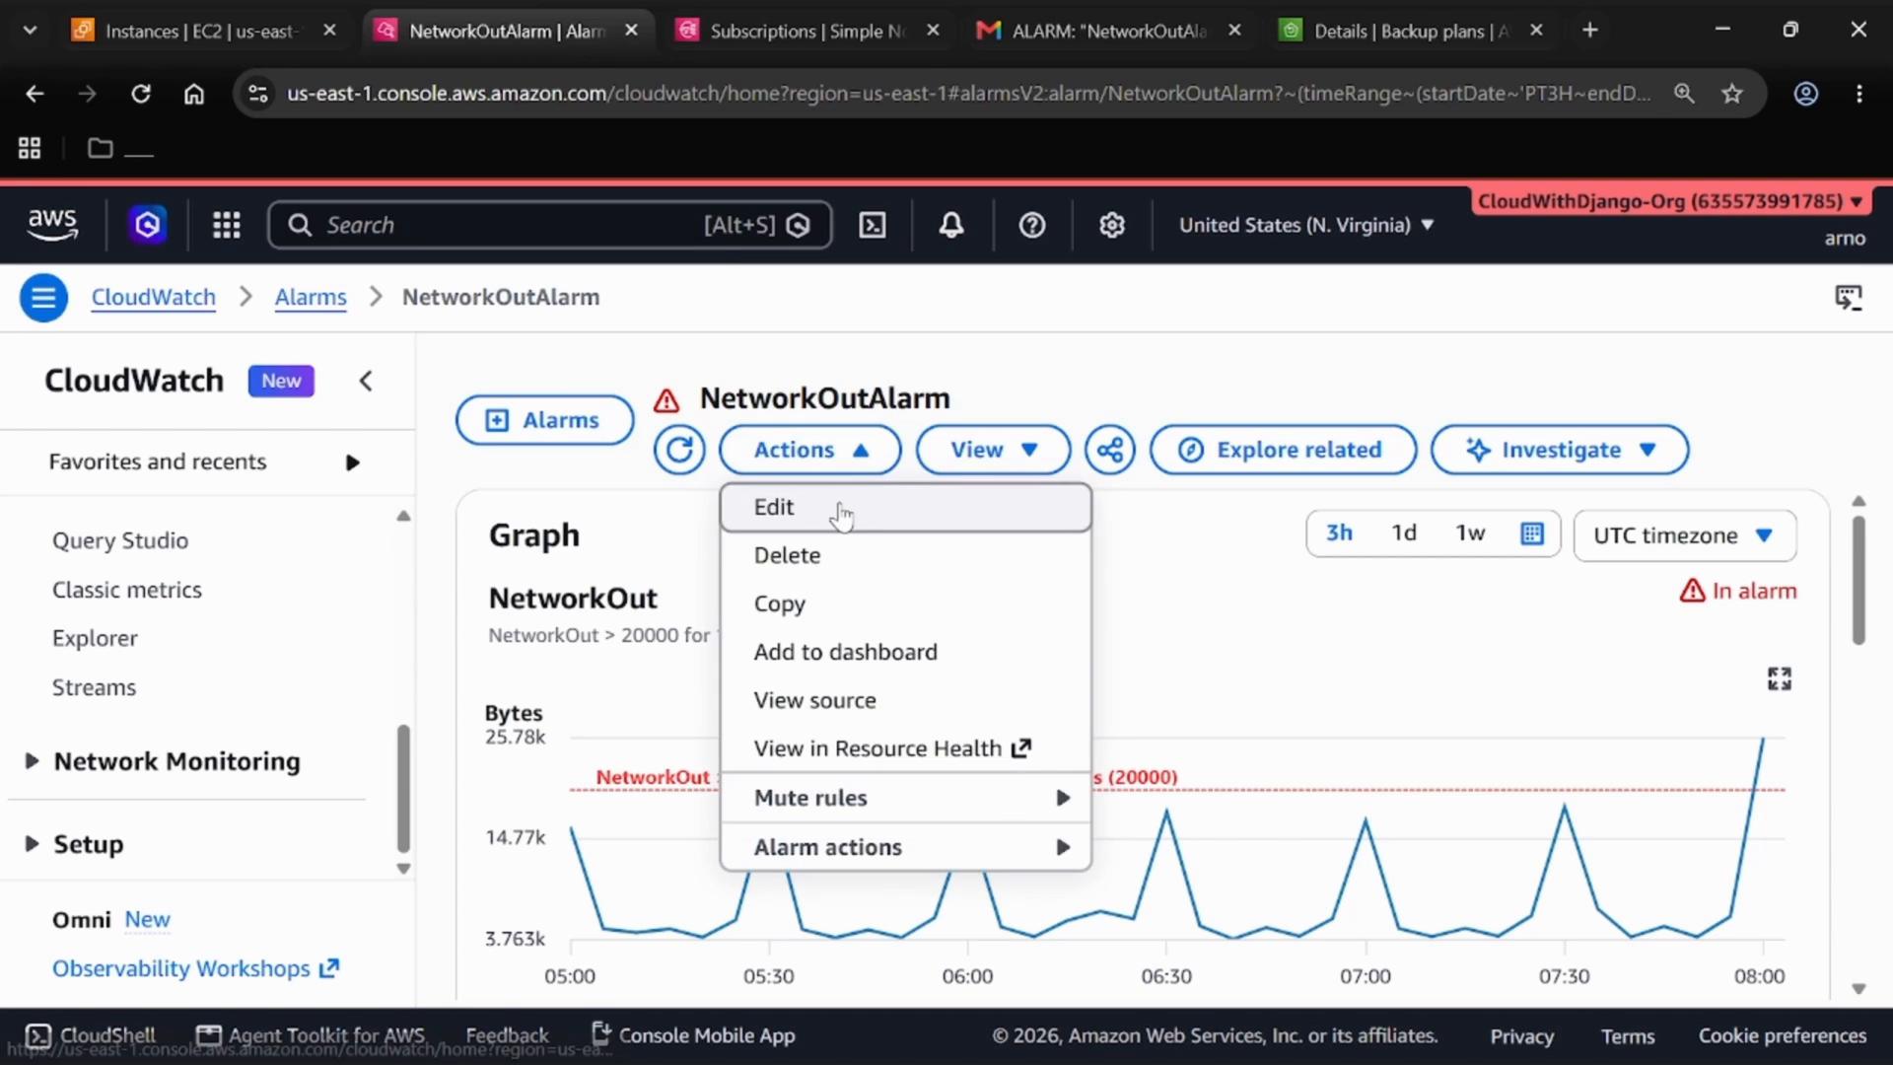This screenshot has height=1065, width=1893.
Task: Open View in Resource Health
Action: coord(905,748)
